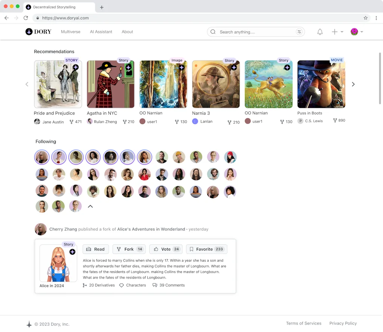Click the magnifier icon in search bar
The image size is (383, 332).
213,32
